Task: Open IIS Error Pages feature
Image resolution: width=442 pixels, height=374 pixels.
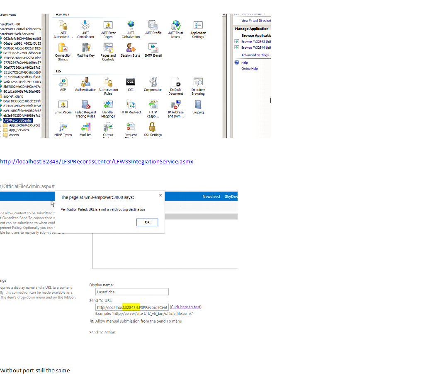Action: tap(63, 107)
